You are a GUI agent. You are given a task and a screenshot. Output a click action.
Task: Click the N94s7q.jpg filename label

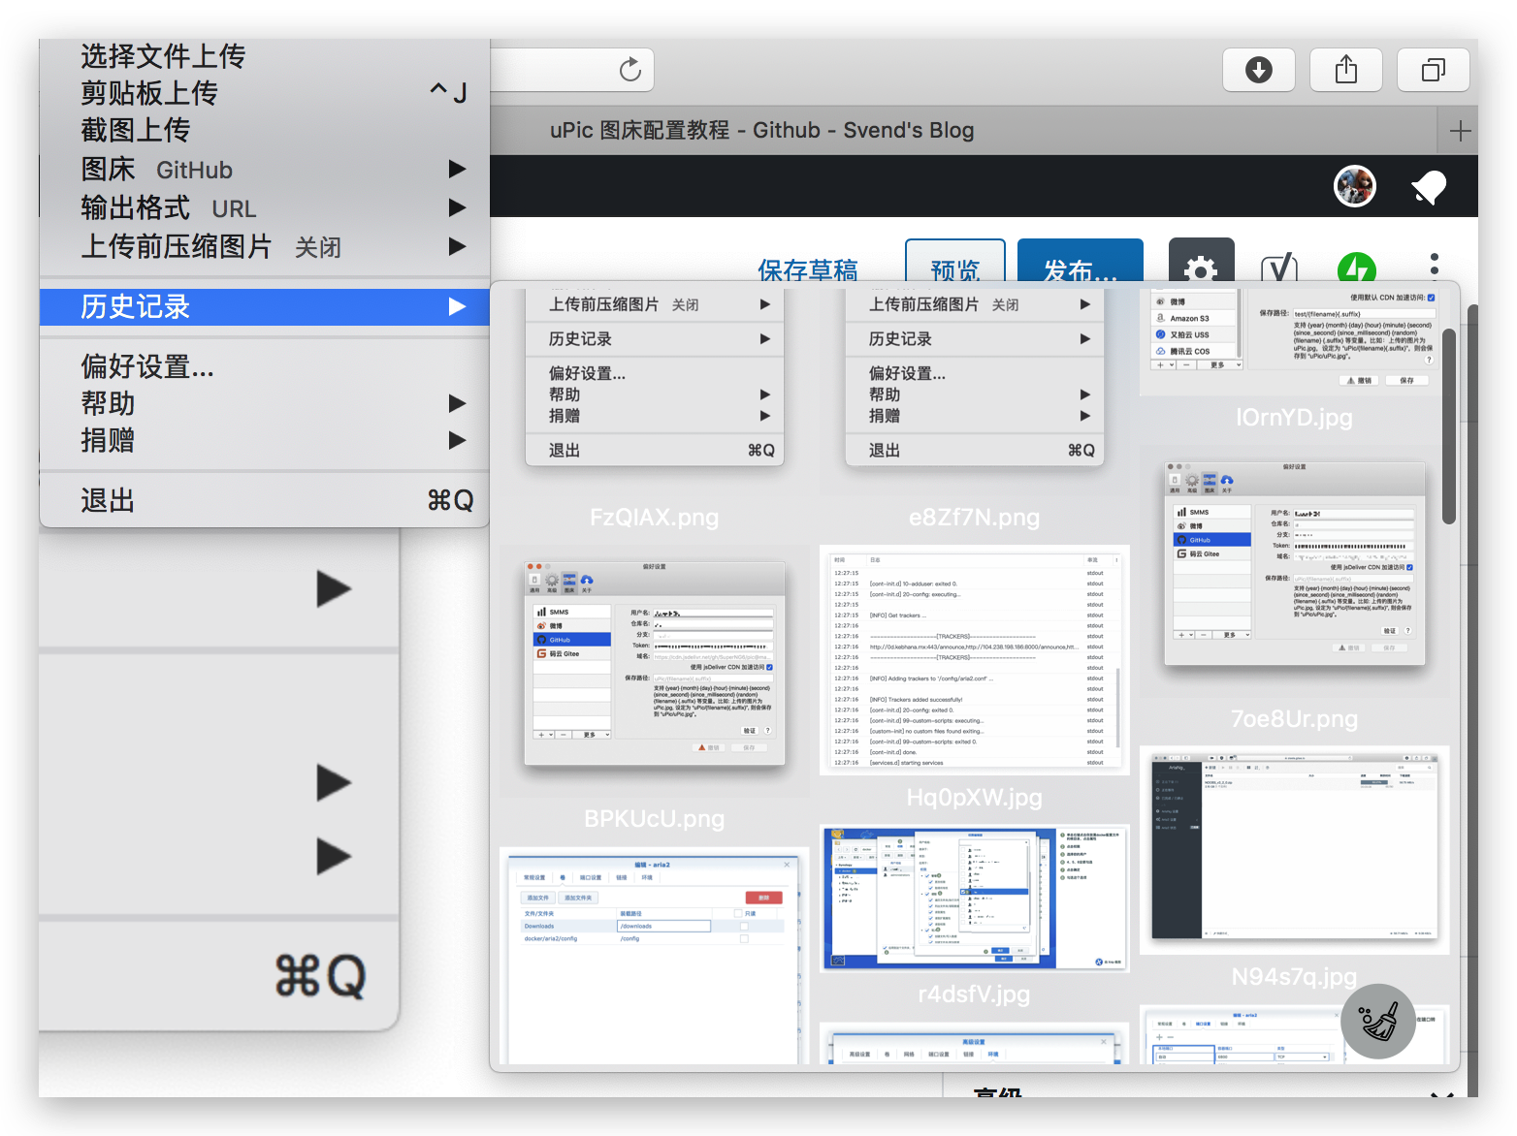(1294, 977)
